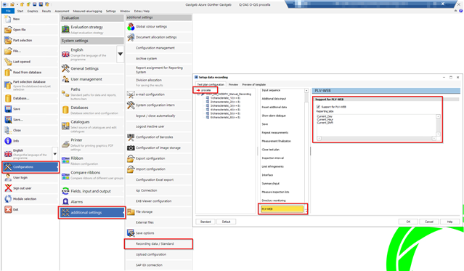Click the Last opened icon
The width and height of the screenshot is (464, 271).
pyautogui.click(x=8, y=62)
